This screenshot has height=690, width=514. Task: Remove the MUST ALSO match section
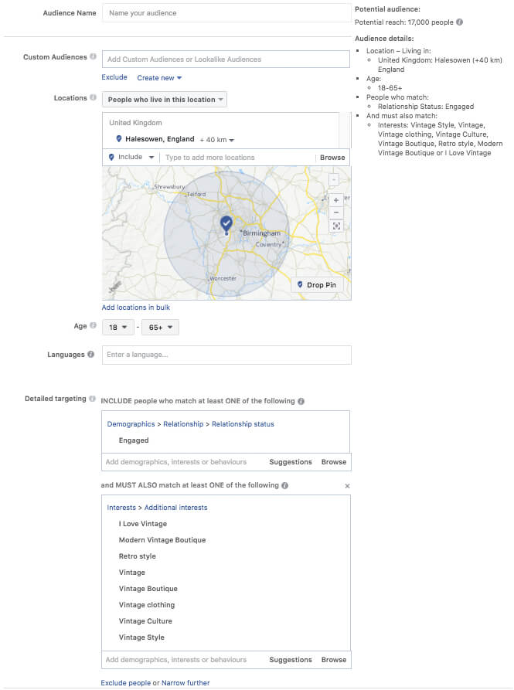pyautogui.click(x=347, y=486)
